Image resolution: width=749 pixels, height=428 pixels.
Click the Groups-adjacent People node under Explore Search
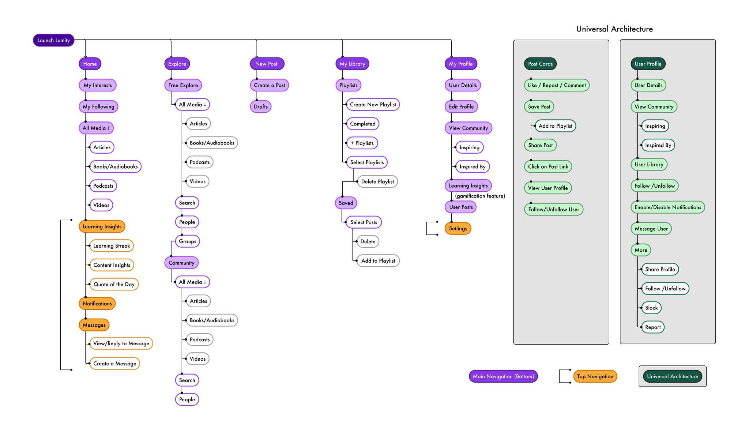click(187, 222)
